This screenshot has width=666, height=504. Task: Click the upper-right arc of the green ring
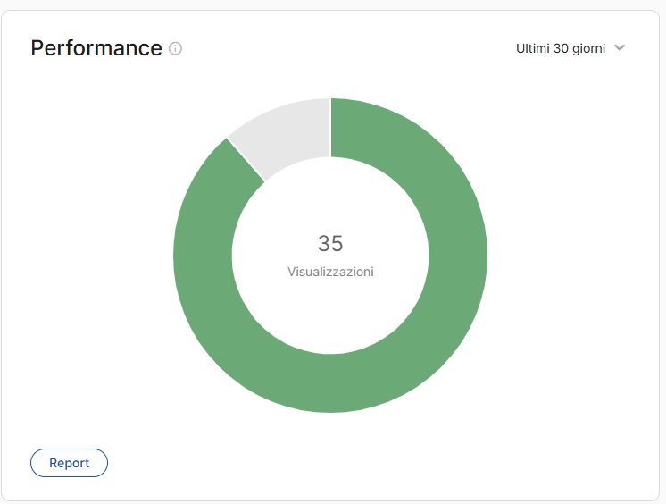(420, 165)
